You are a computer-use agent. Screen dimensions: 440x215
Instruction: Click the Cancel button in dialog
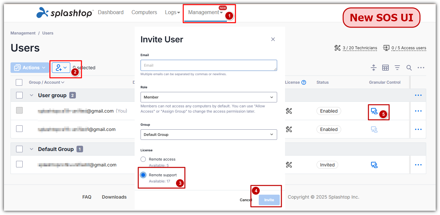coord(246,200)
